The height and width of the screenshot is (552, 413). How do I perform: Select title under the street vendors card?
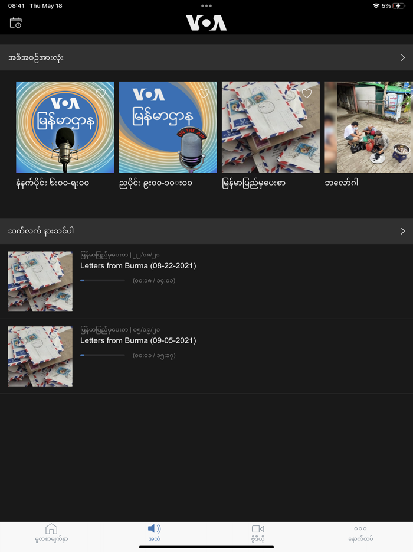pyautogui.click(x=342, y=183)
